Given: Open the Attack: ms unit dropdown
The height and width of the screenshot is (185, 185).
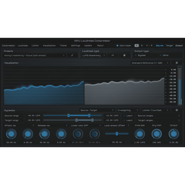Looking at the screenshot, I should [19, 125].
